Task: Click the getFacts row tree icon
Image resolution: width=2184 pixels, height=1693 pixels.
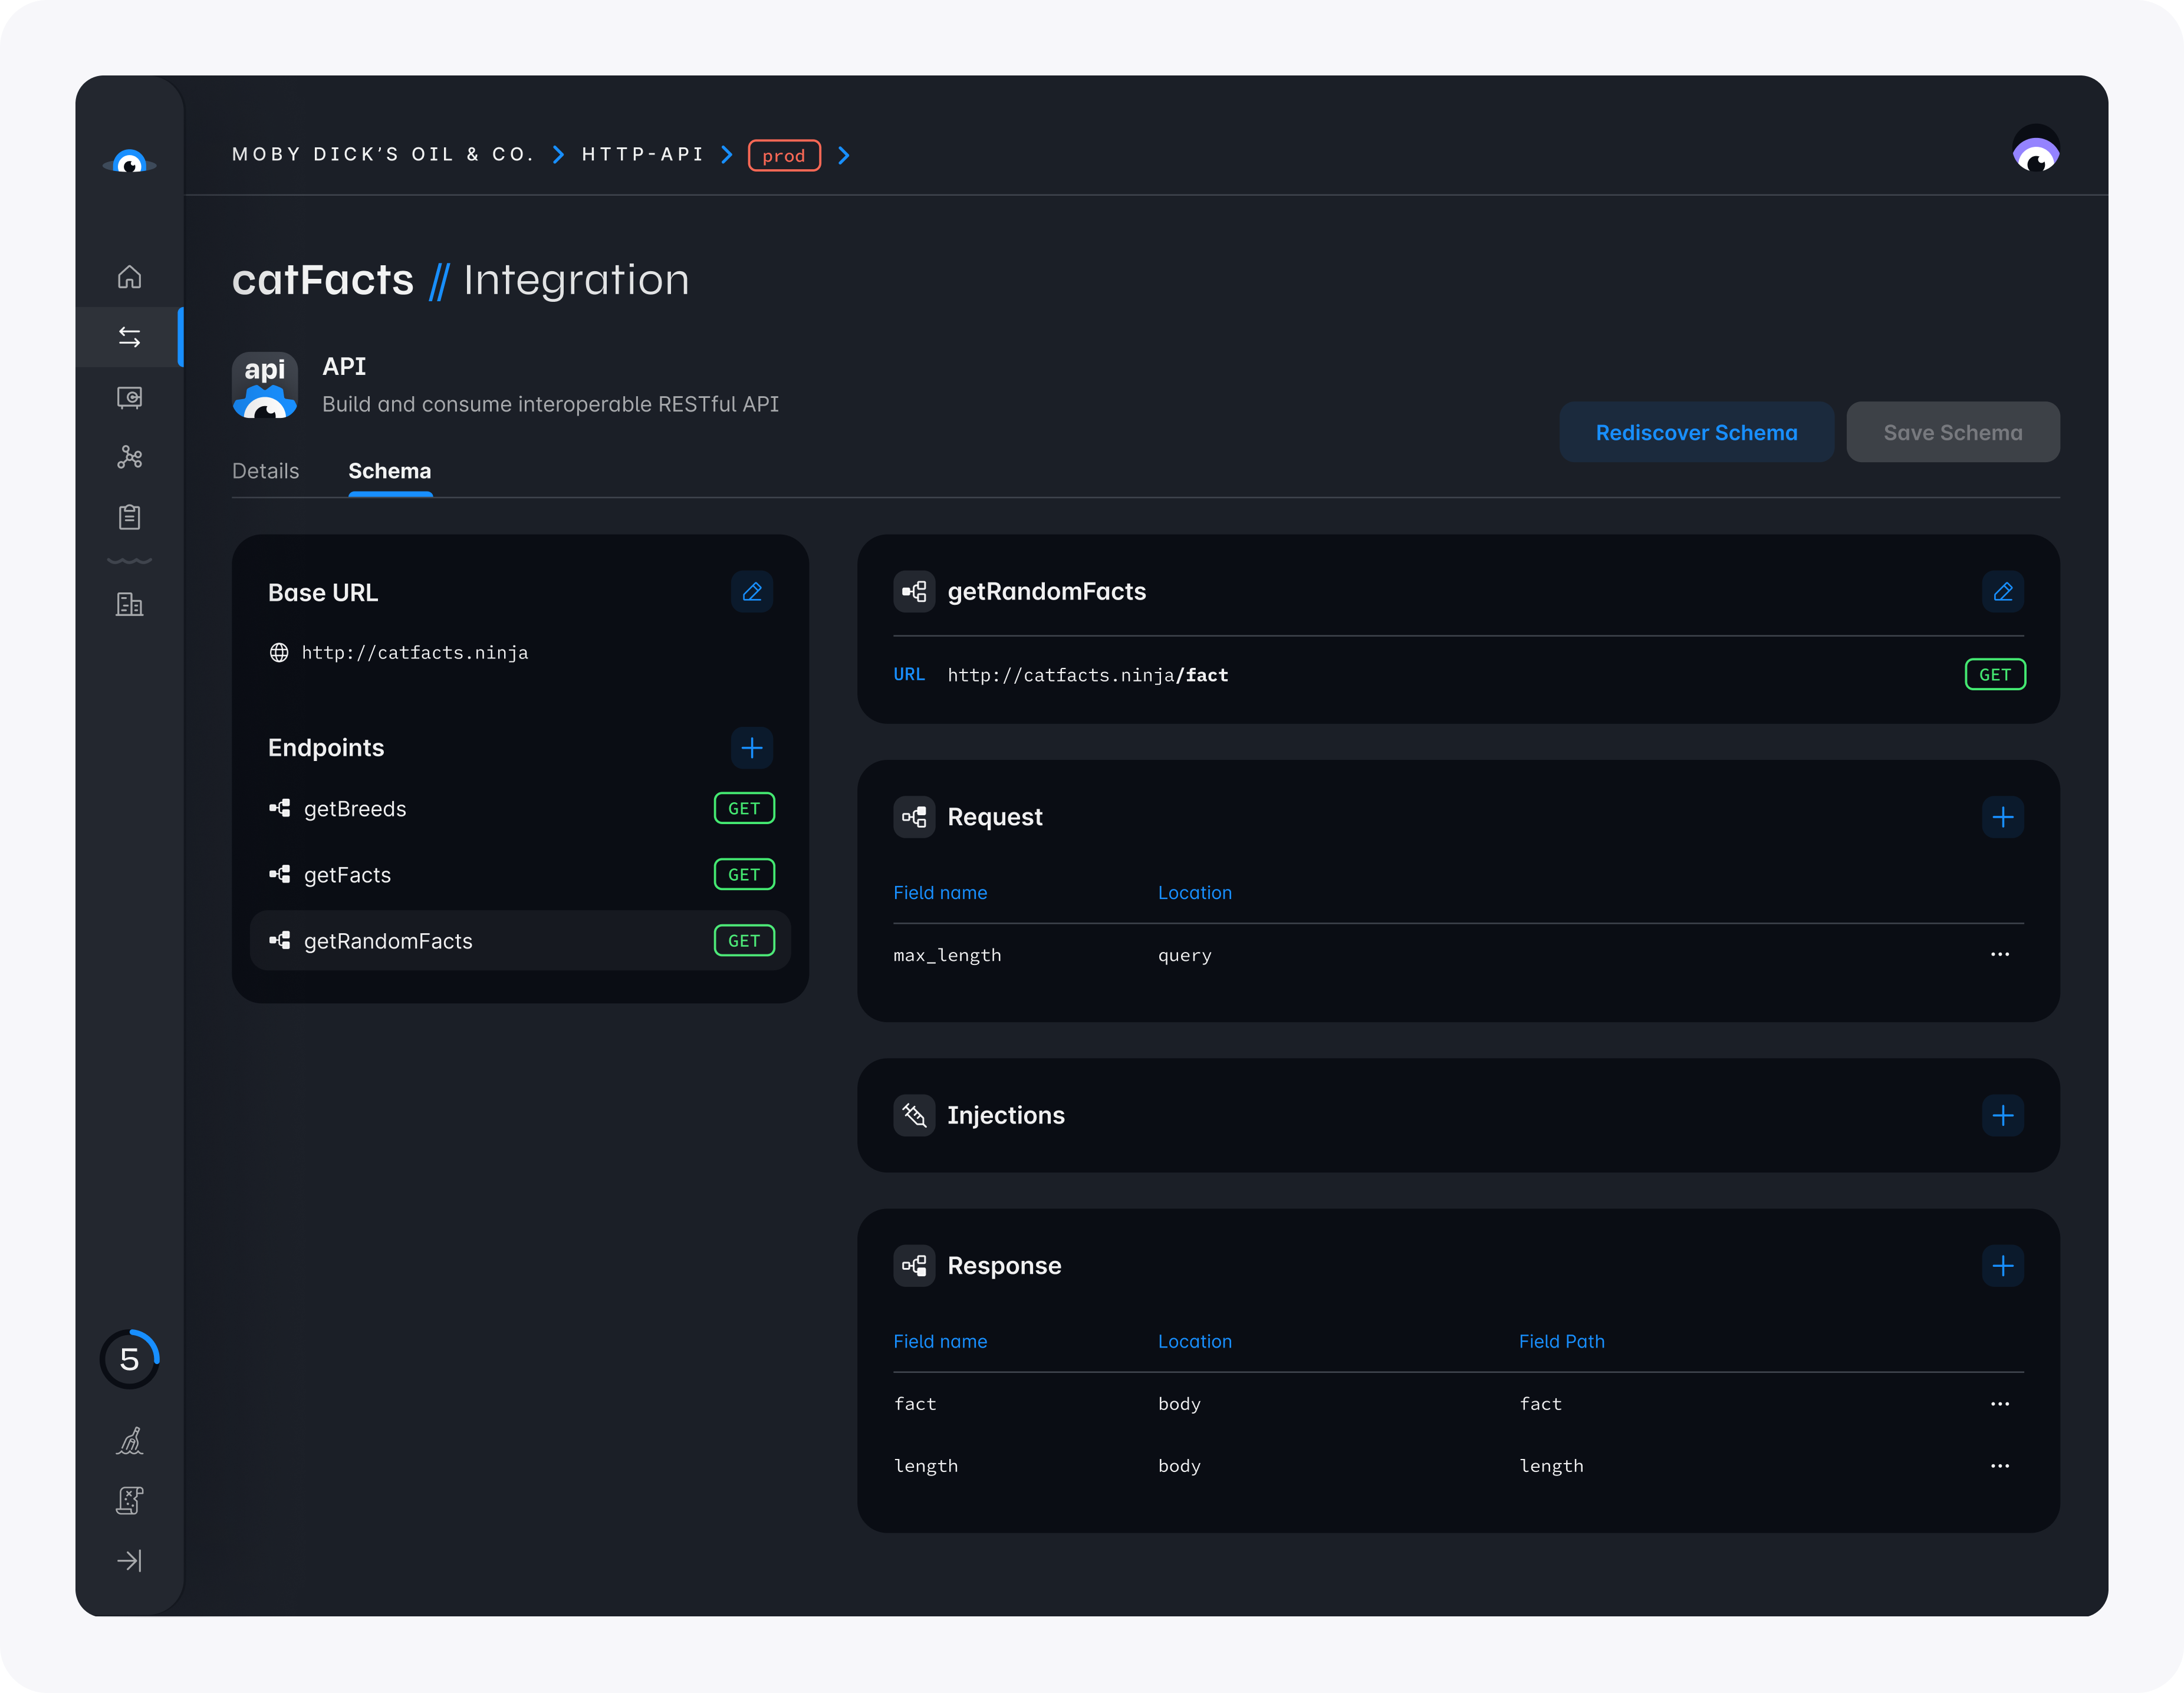Action: click(x=279, y=874)
